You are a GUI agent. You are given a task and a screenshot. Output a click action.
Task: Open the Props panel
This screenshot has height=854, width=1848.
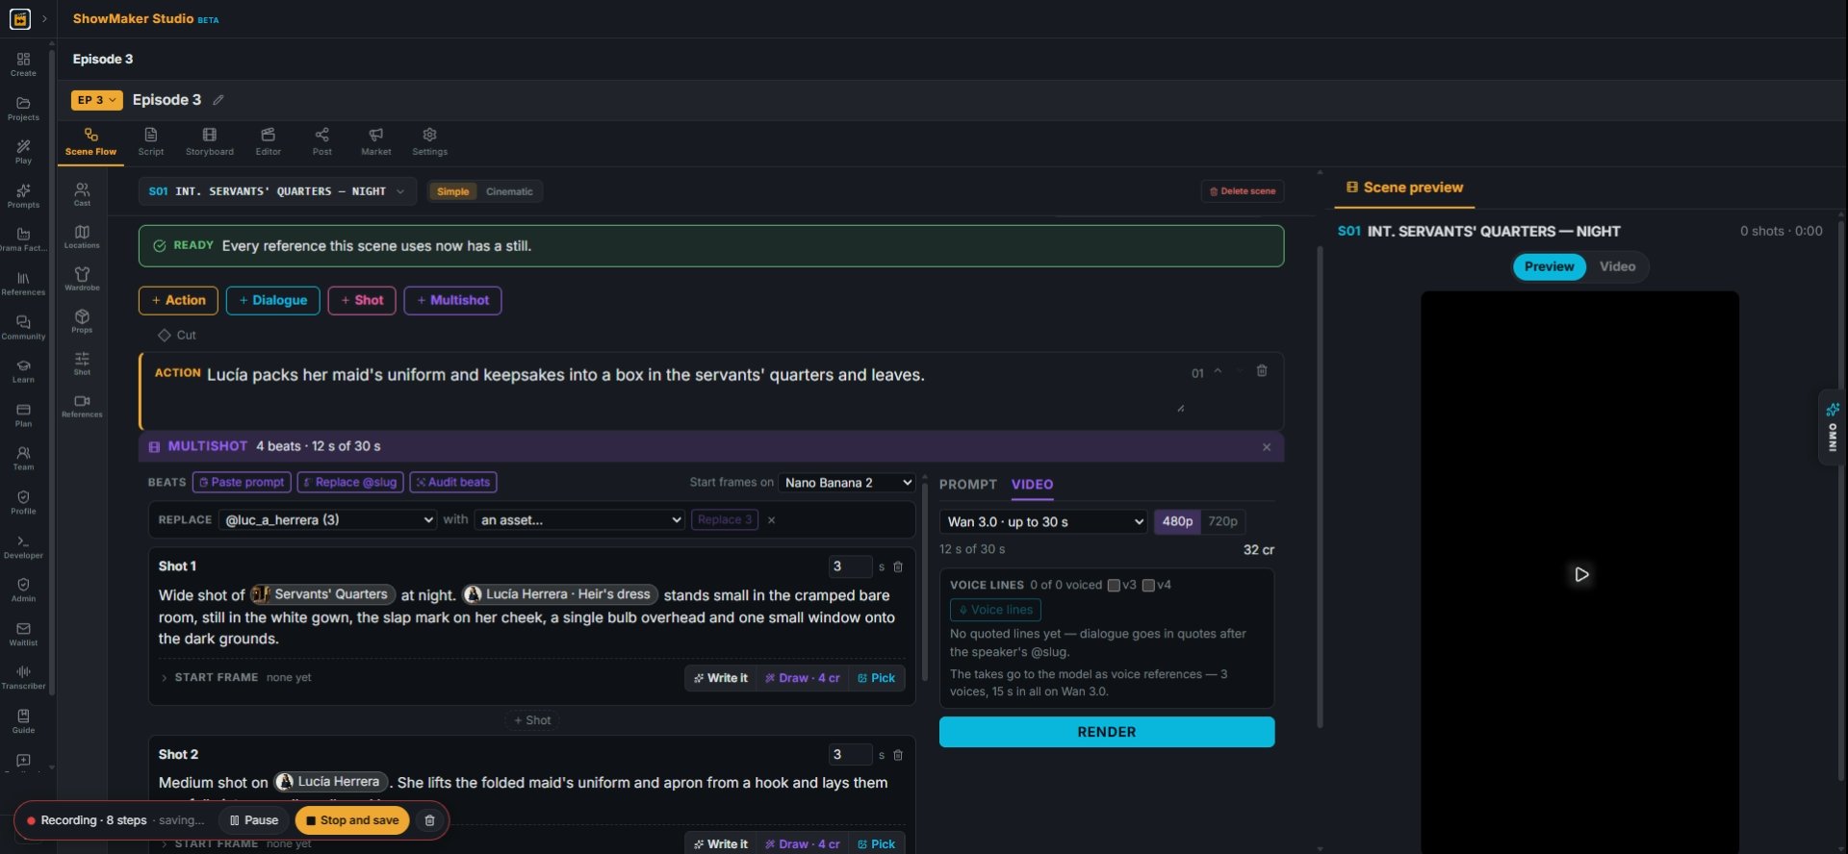point(82,322)
